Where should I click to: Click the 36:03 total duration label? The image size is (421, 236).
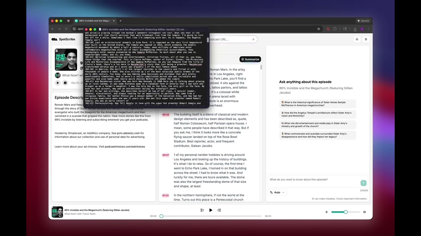(x=268, y=216)
